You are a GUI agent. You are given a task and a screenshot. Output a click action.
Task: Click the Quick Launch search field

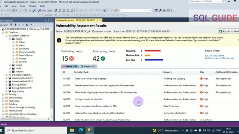click(207, 1)
